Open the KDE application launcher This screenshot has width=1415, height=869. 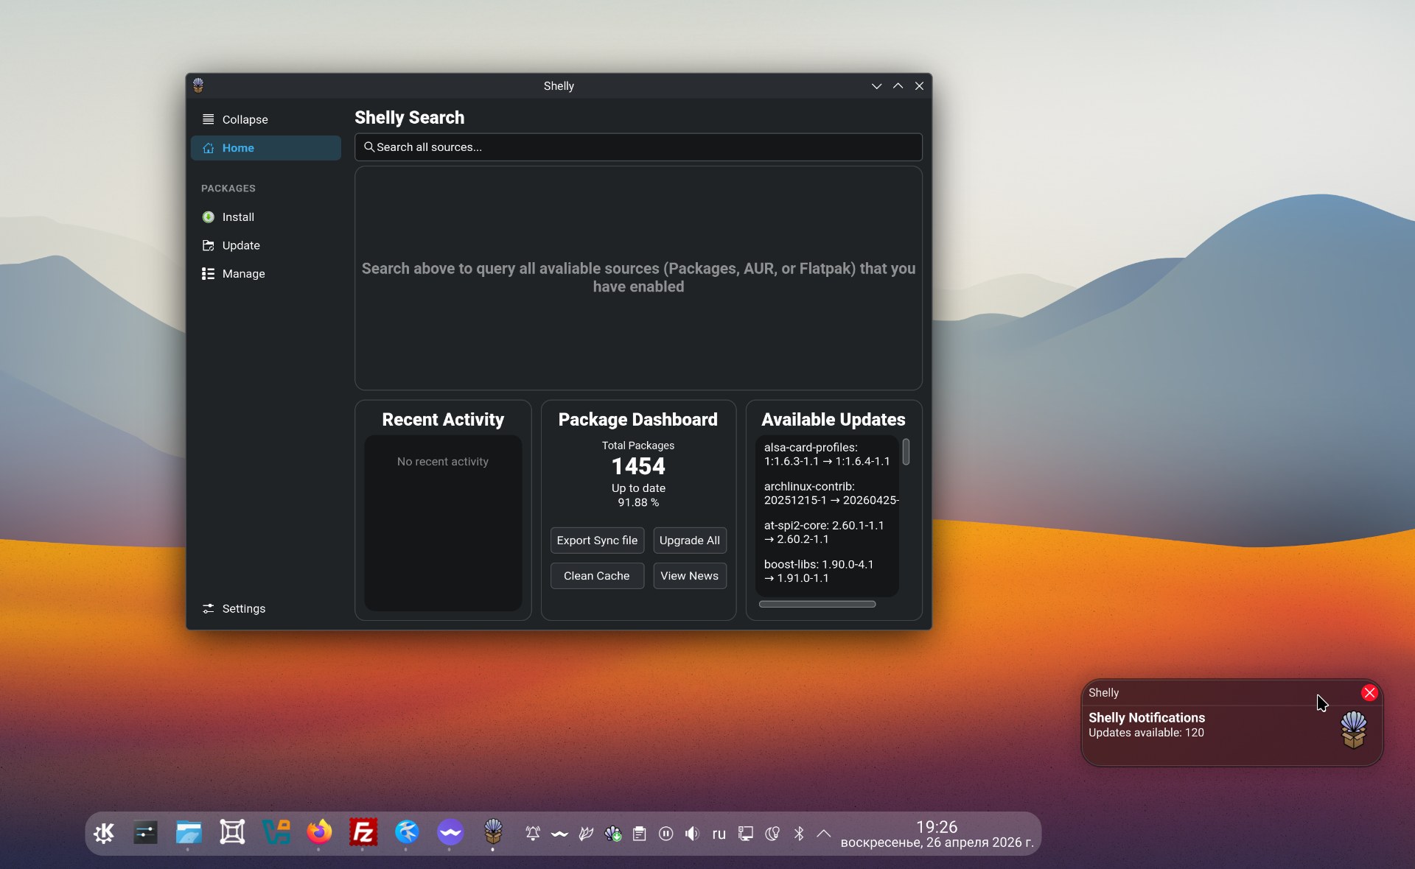pos(103,833)
